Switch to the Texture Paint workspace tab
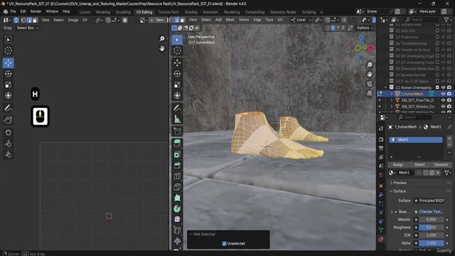The width and height of the screenshot is (455, 256). [168, 12]
